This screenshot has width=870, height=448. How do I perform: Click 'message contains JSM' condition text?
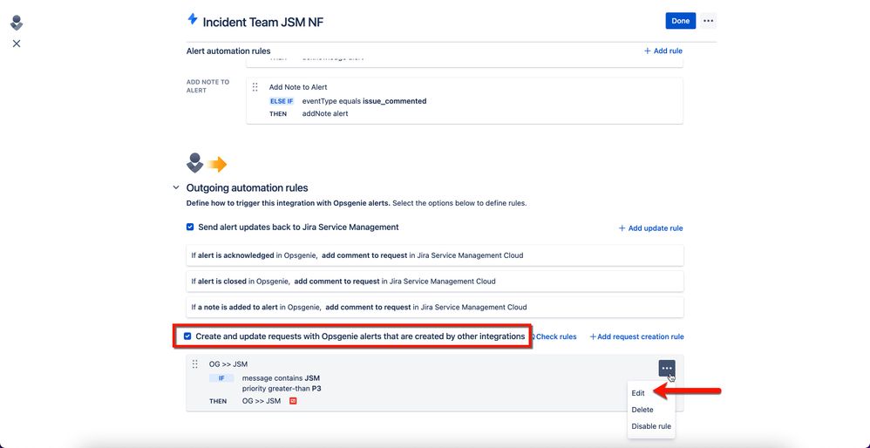[x=281, y=378]
